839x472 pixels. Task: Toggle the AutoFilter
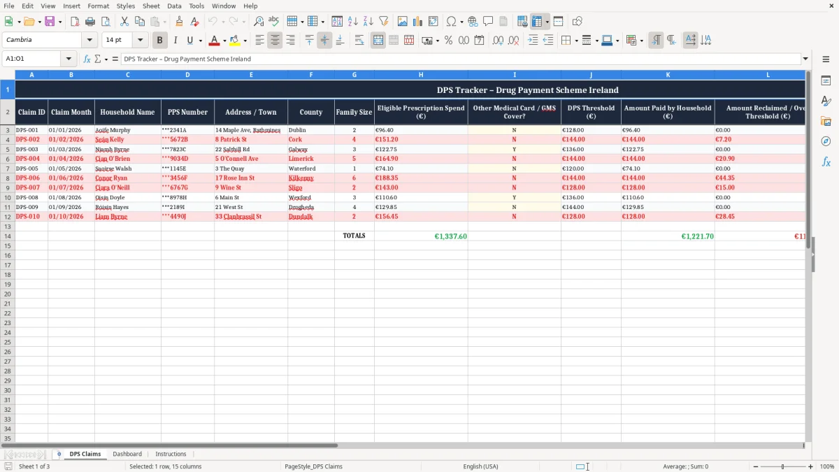384,22
